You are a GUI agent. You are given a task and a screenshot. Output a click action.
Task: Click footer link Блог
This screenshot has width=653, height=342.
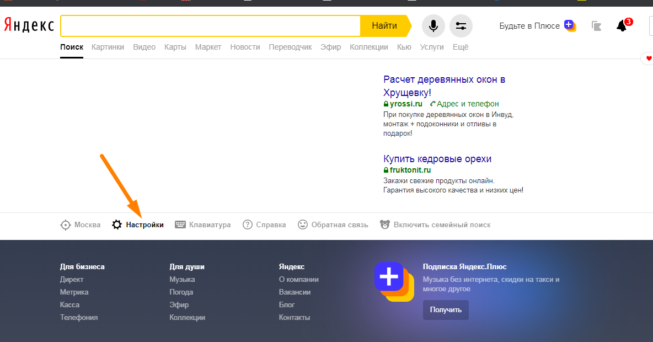tap(287, 304)
